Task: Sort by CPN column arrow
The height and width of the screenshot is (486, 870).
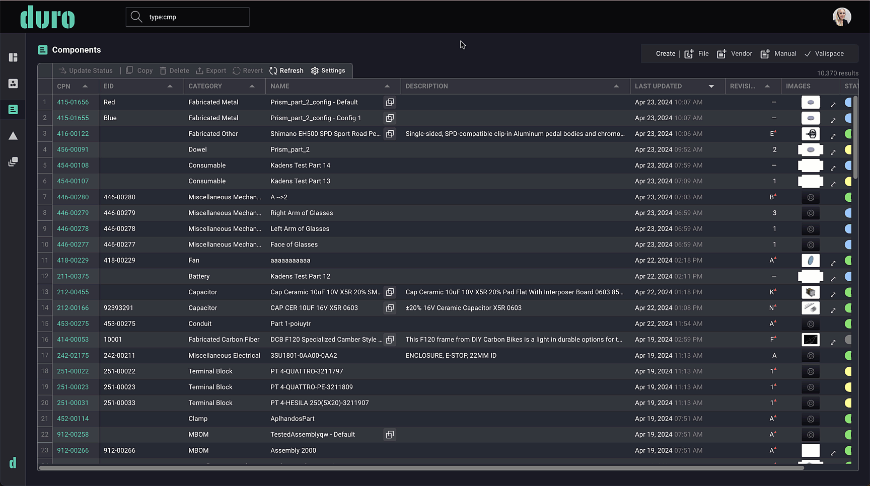Action: tap(85, 86)
